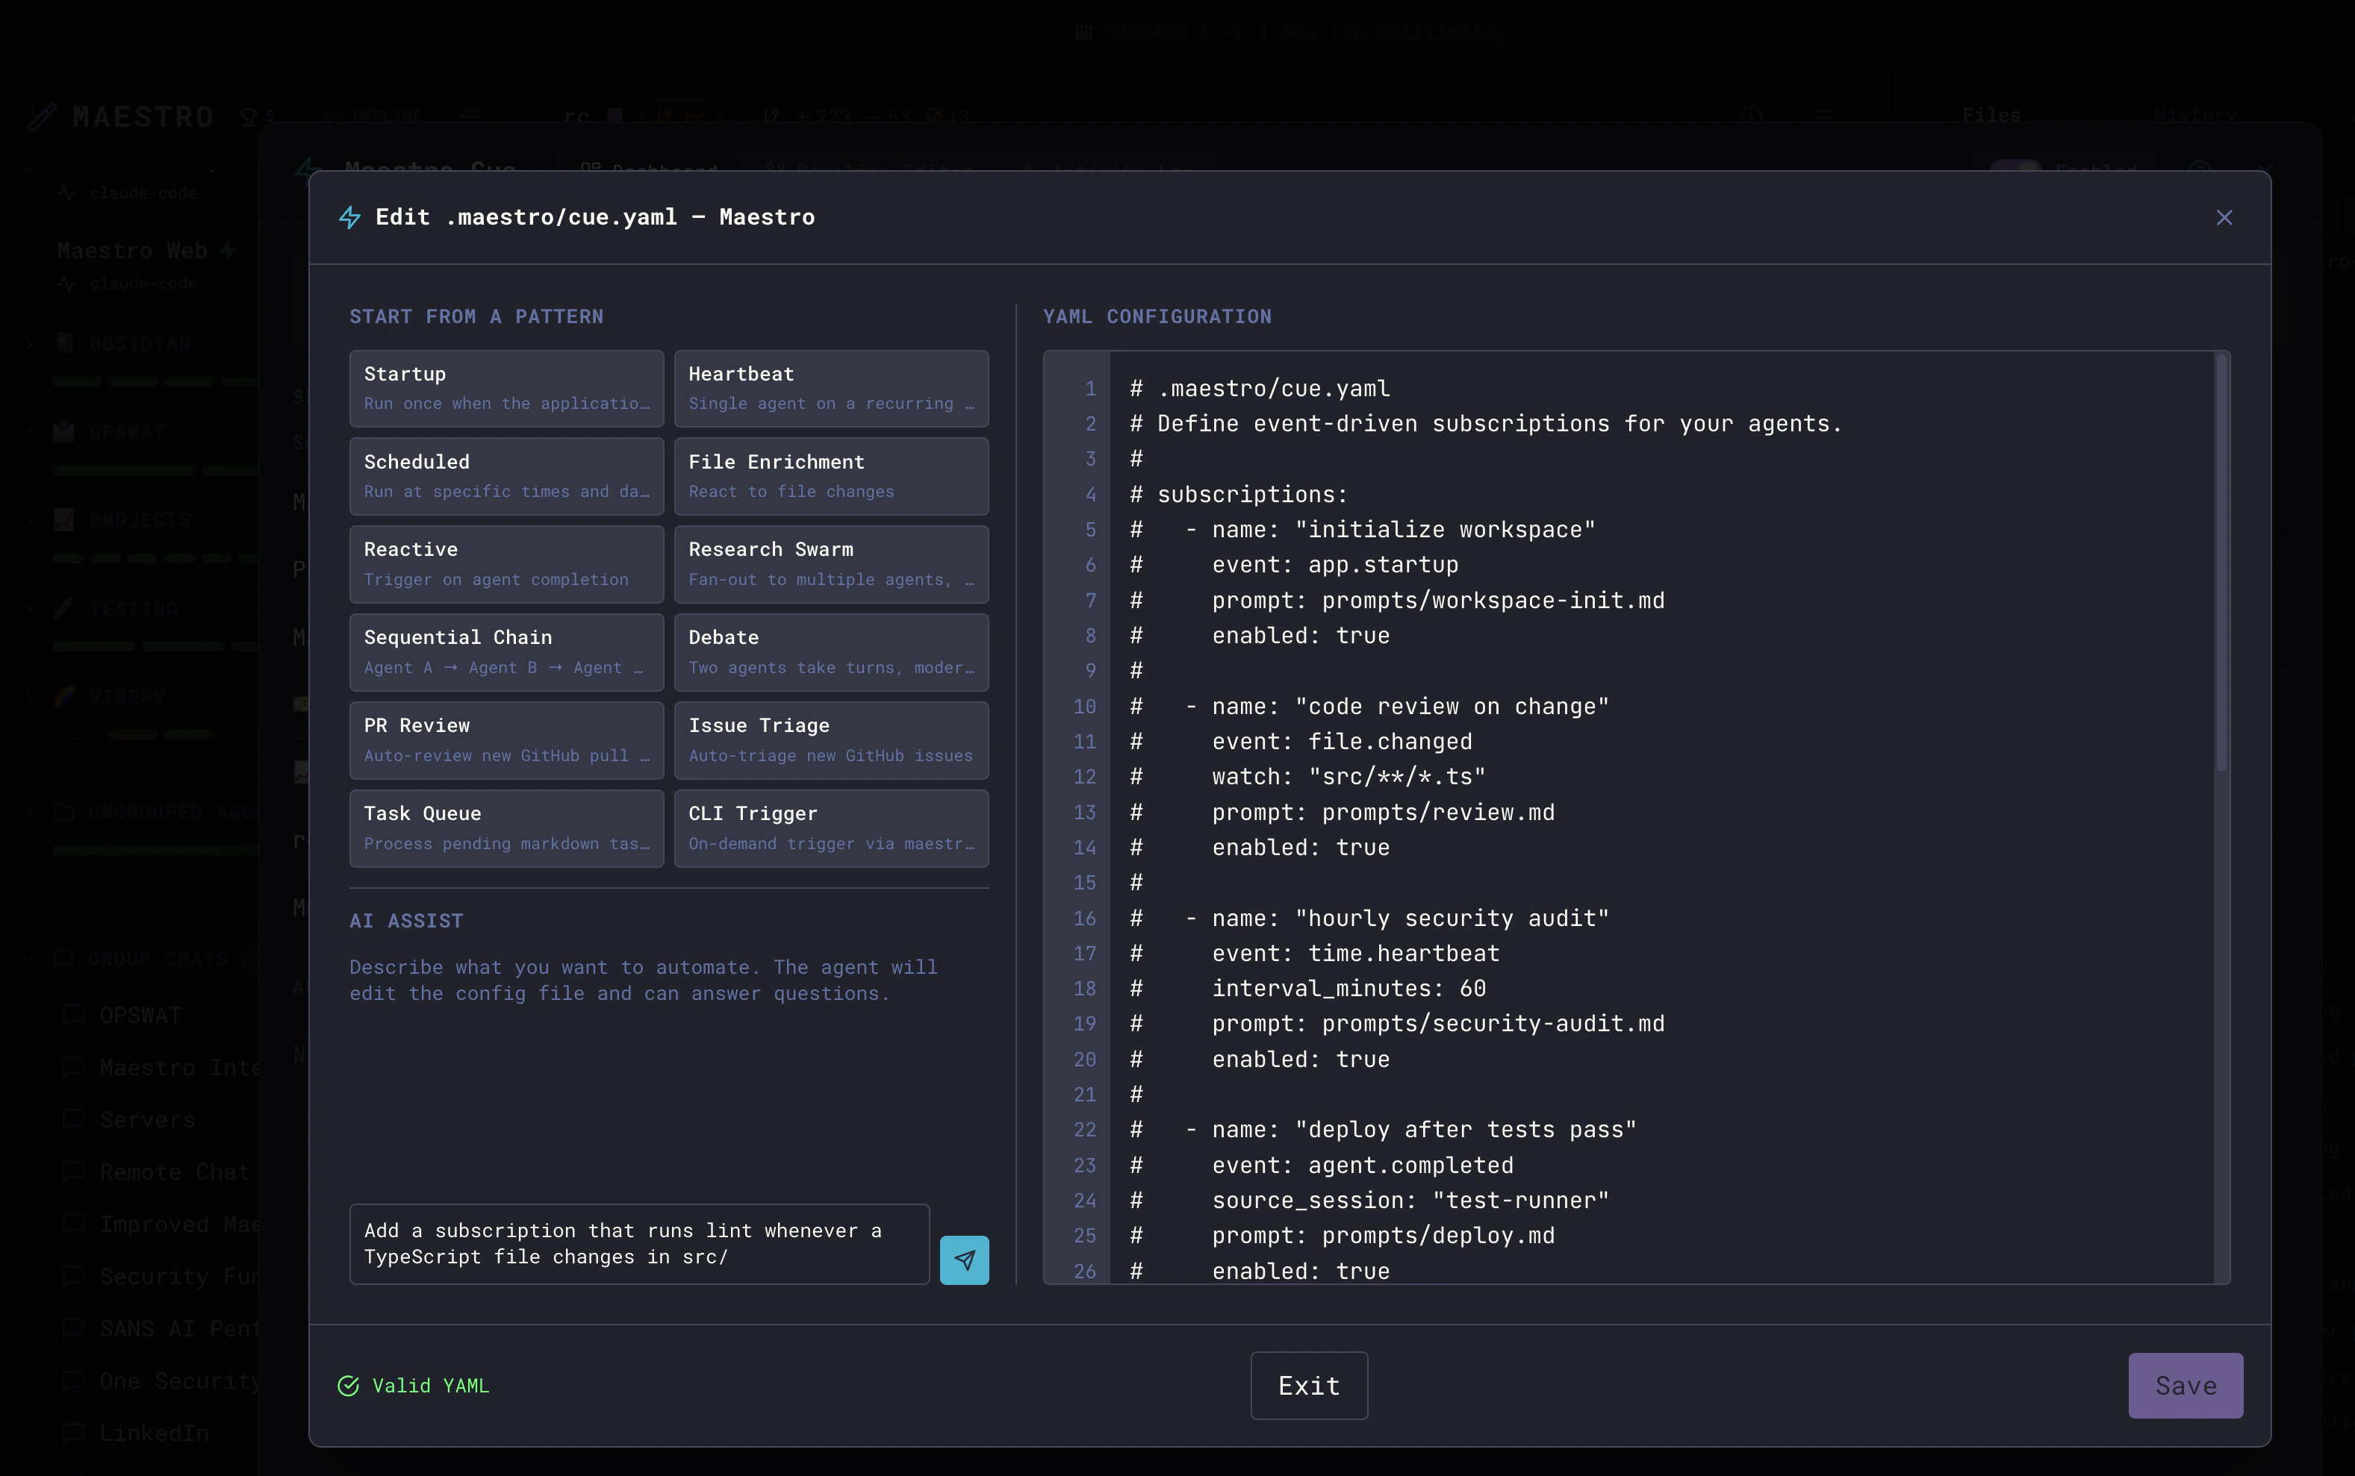Click the chat icon of the Servers chat
The image size is (2355, 1476).
click(73, 1119)
